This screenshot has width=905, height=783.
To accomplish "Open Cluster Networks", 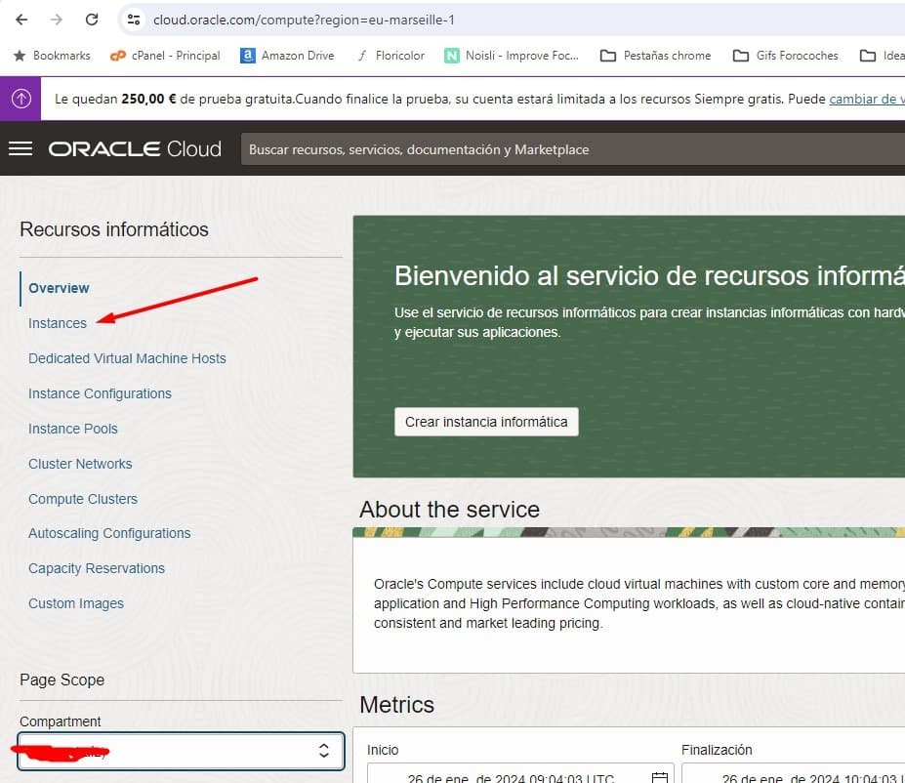I will (x=80, y=464).
